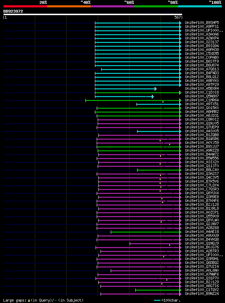Click the green alignment bar of UniRef100_C1TQV2
This screenshot has height=303, width=225.
[x=159, y=290]
